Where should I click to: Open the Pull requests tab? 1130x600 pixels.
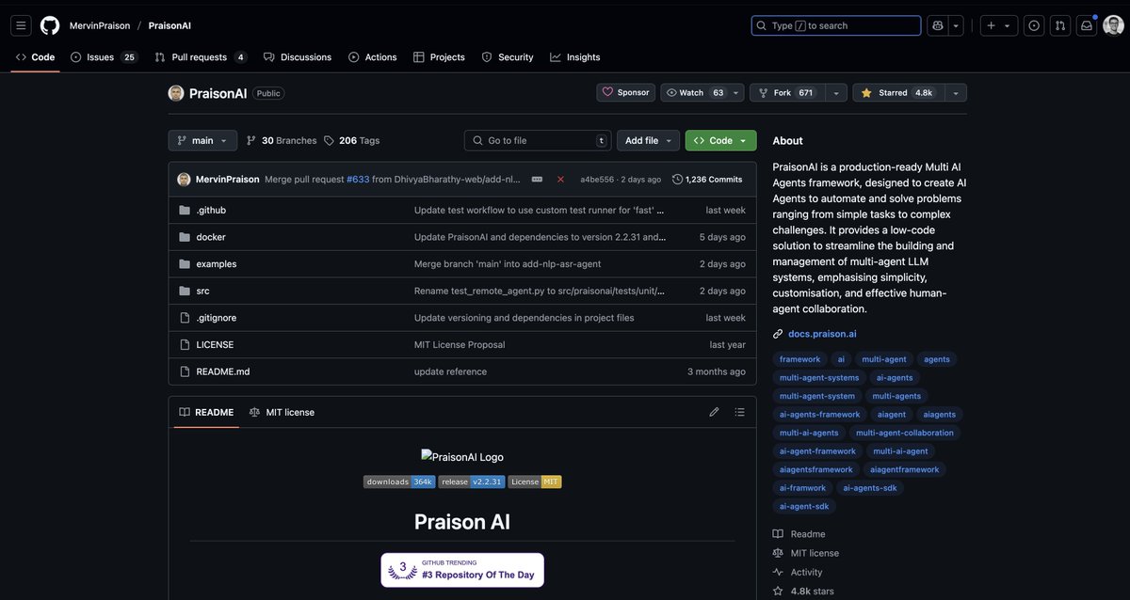[201, 57]
